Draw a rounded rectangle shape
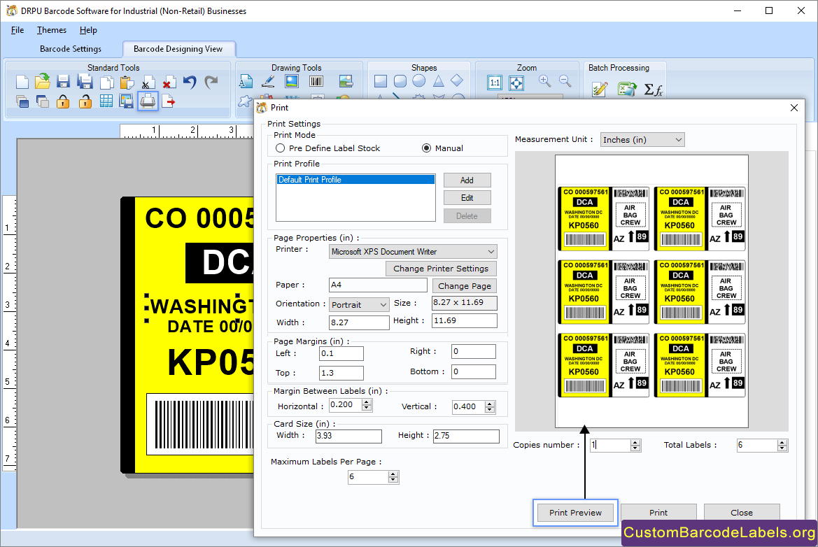Viewport: 818px width, 547px height. [x=400, y=81]
